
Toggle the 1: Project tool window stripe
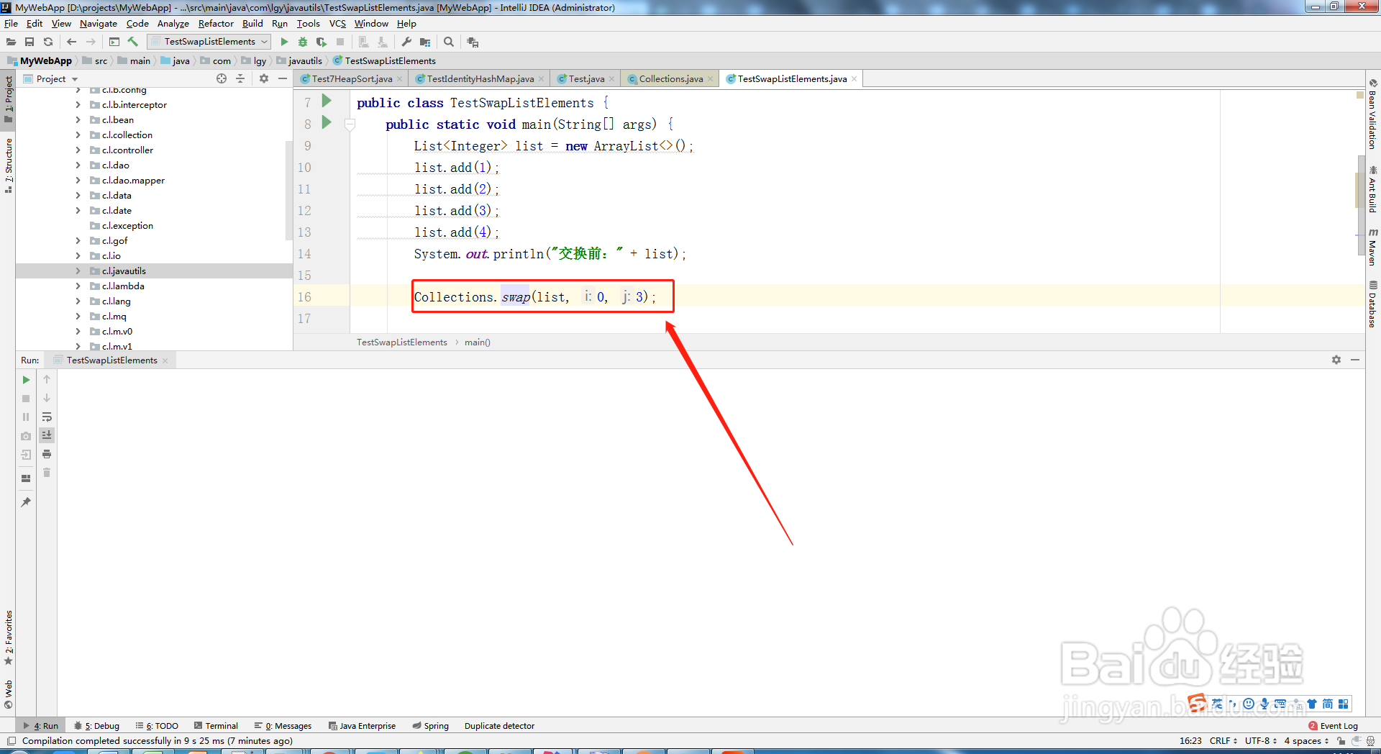click(x=8, y=99)
